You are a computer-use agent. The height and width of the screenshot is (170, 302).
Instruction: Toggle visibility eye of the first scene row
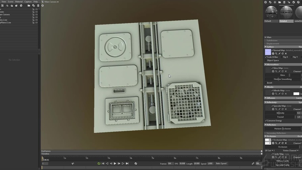pyautogui.click(x=36, y=9)
